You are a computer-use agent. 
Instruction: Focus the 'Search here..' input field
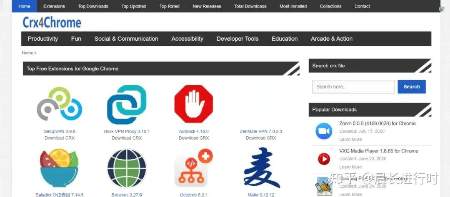[x=354, y=86]
